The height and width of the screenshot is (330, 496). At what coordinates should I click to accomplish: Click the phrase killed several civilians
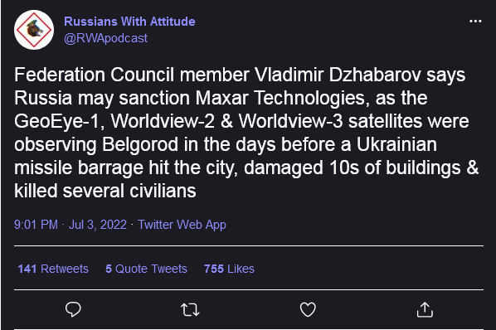click(x=105, y=191)
